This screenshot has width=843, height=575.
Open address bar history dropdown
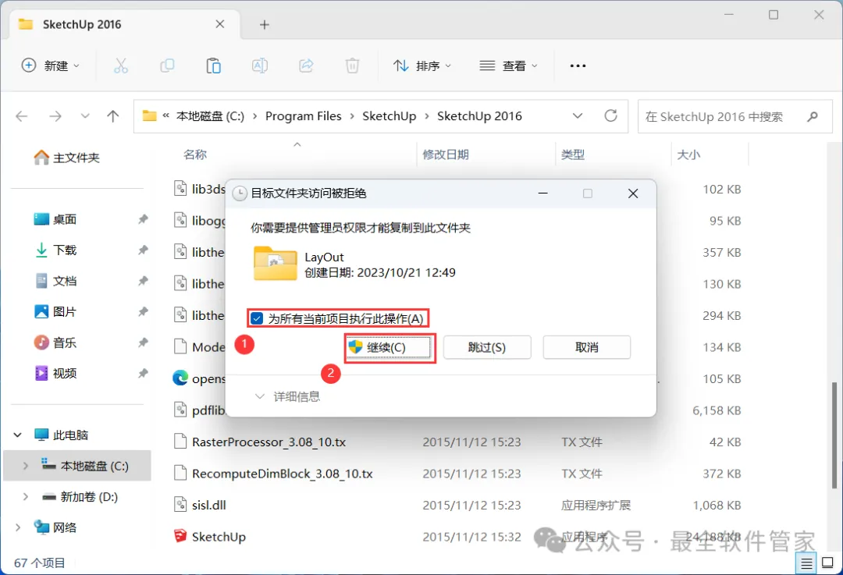pyautogui.click(x=578, y=116)
